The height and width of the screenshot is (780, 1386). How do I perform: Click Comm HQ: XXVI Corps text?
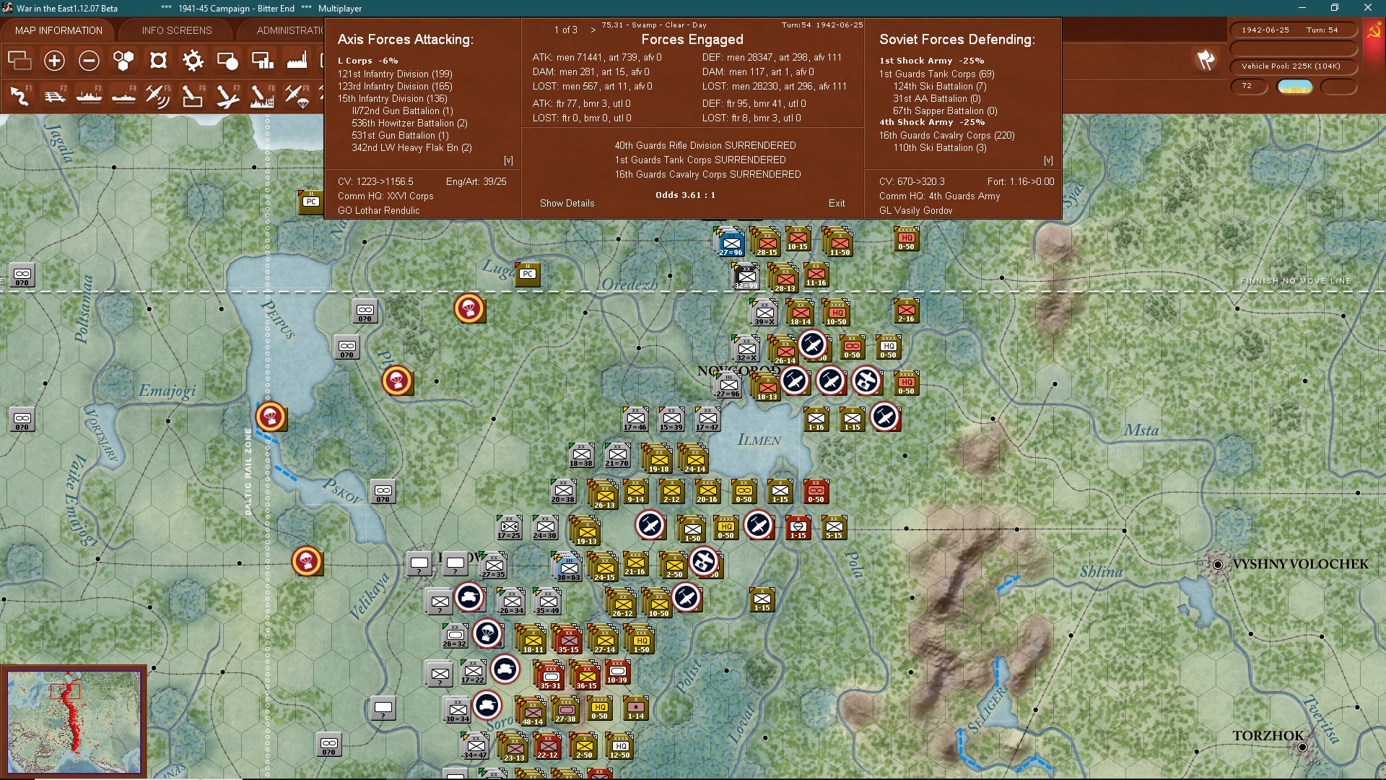[385, 196]
